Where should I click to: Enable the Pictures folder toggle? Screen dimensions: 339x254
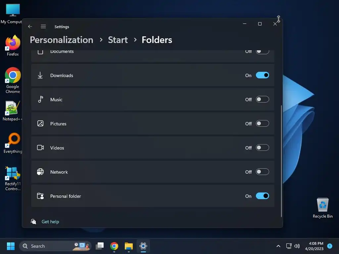point(262,123)
